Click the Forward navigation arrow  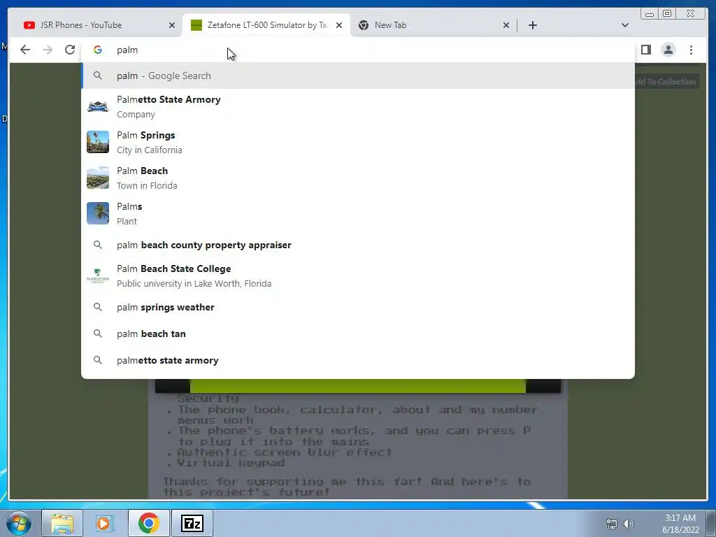(48, 50)
